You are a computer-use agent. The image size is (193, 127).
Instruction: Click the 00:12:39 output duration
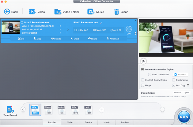(x=116, y=30)
